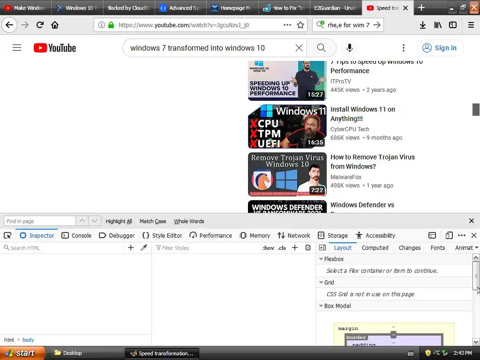
Task: Collapse the Flexbox section
Action: point(321,259)
